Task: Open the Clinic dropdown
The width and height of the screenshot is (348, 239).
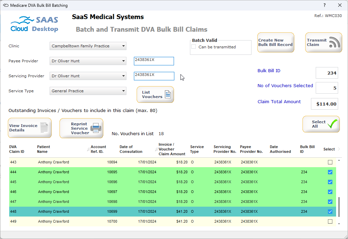Action: (x=88, y=46)
